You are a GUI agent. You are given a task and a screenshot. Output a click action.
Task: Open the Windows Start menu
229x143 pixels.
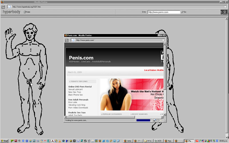click(5, 141)
